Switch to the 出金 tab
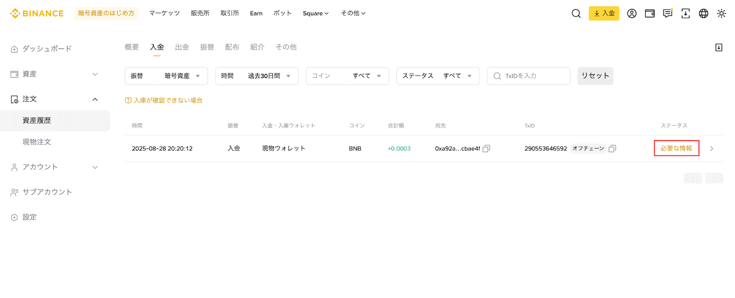The width and height of the screenshot is (735, 298). click(x=182, y=47)
